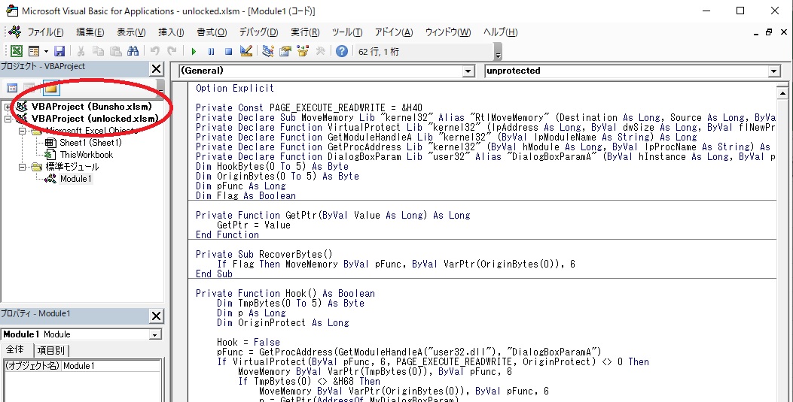Click the View Microsoft Excel icon
793x402 pixels.
[x=16, y=51]
